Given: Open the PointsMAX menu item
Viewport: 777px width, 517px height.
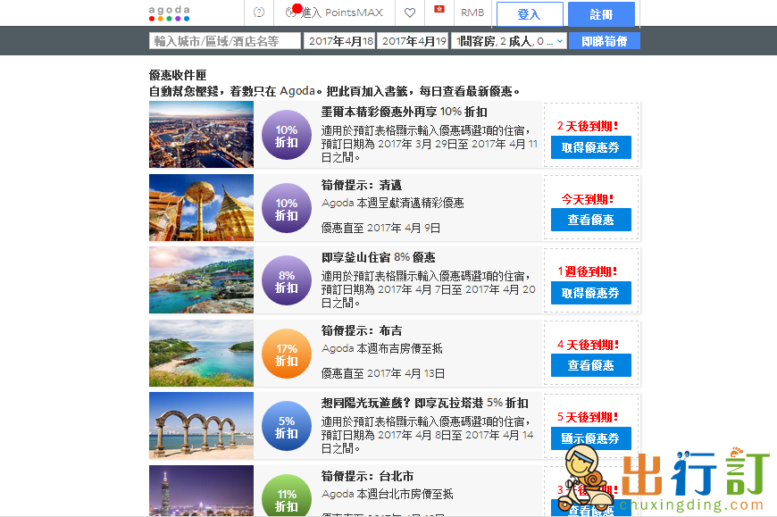Looking at the screenshot, I should pos(335,13).
